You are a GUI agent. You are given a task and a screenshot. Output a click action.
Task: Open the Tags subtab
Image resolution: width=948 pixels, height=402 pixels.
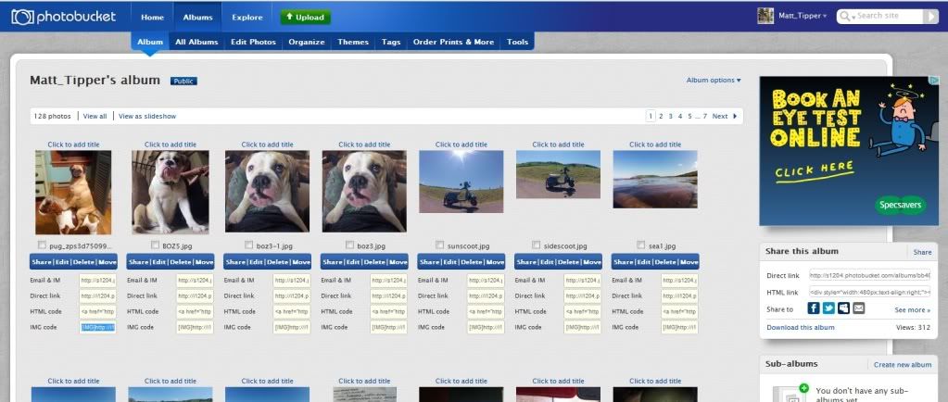391,42
